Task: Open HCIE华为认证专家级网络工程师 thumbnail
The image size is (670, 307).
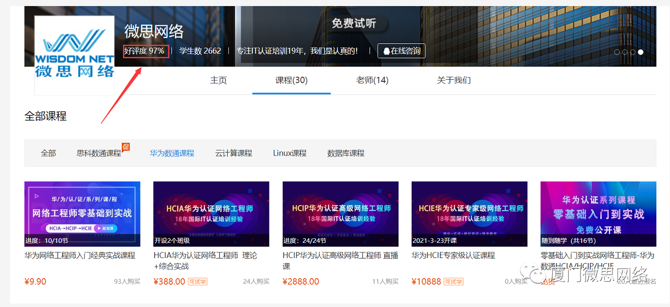Action: pyautogui.click(x=470, y=214)
